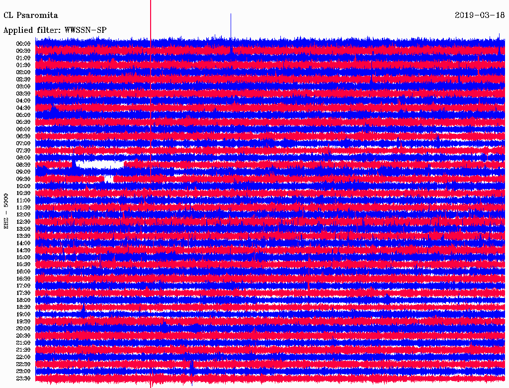Image resolution: width=509 pixels, height=388 pixels.
Task: Click the 00:00 time label
Action: coord(23,44)
